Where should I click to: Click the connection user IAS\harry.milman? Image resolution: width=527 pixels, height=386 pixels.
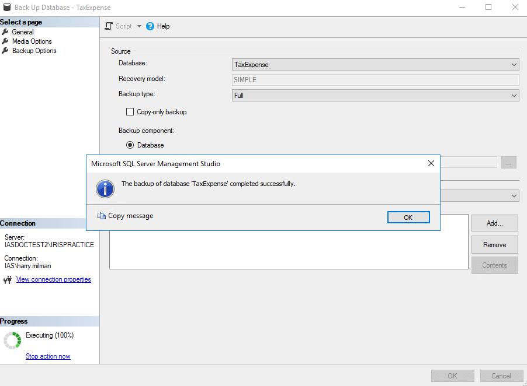point(27,266)
